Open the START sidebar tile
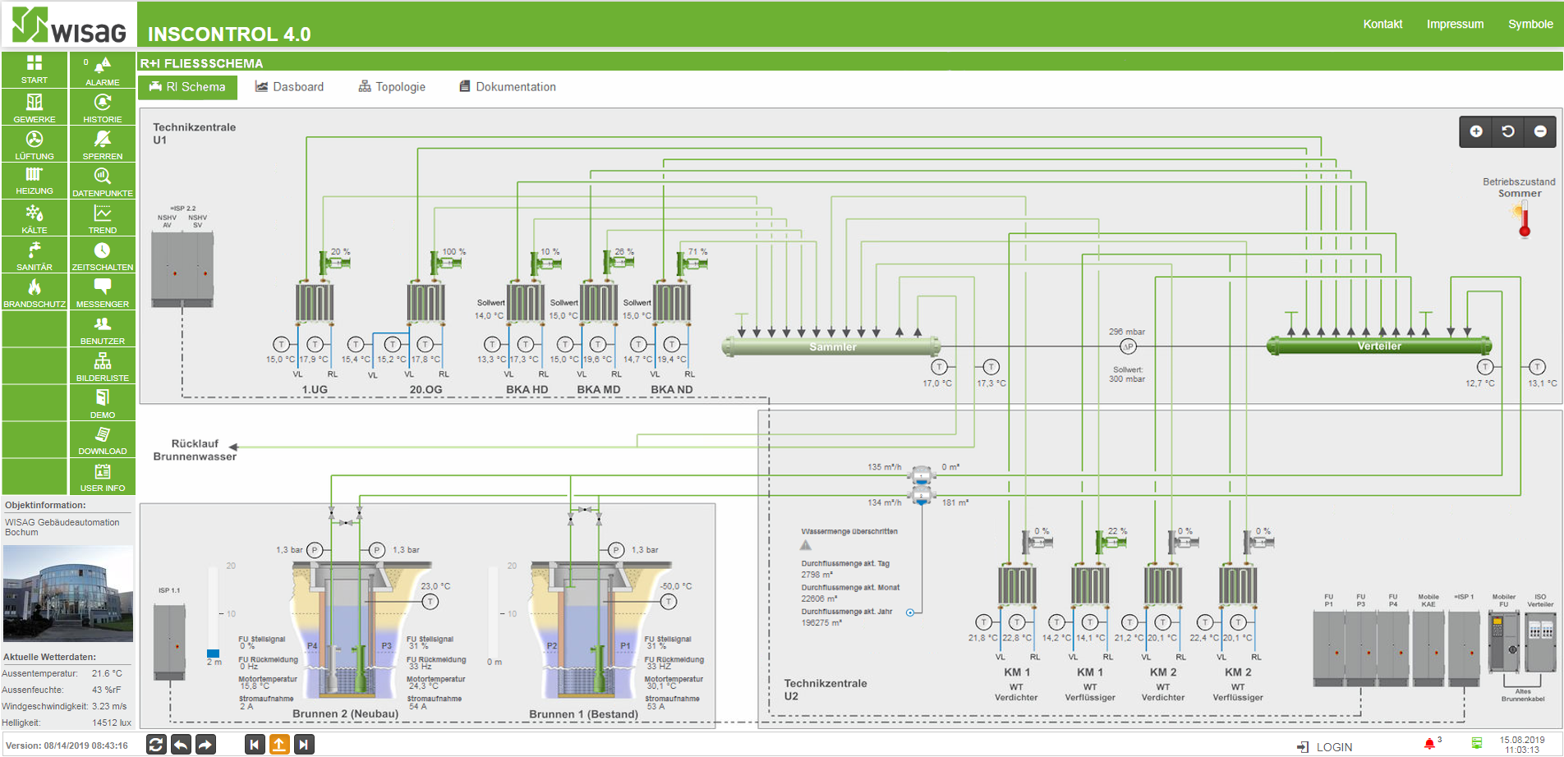 pyautogui.click(x=34, y=70)
